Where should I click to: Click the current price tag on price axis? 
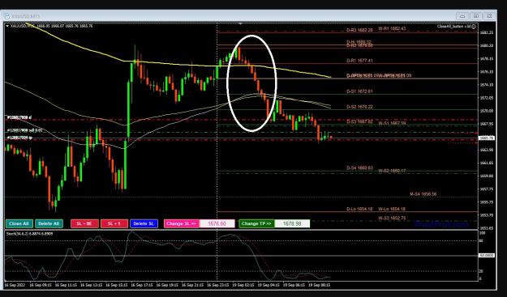coord(486,138)
